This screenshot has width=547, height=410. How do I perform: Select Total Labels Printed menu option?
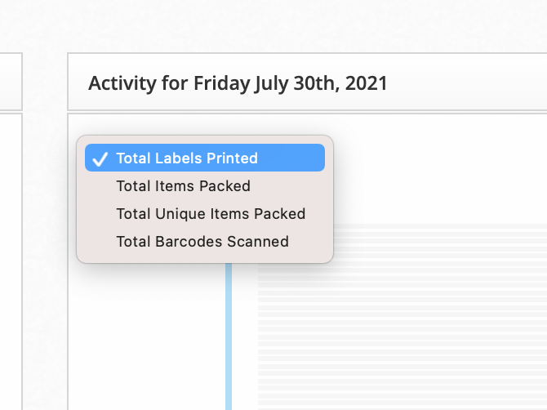click(187, 158)
